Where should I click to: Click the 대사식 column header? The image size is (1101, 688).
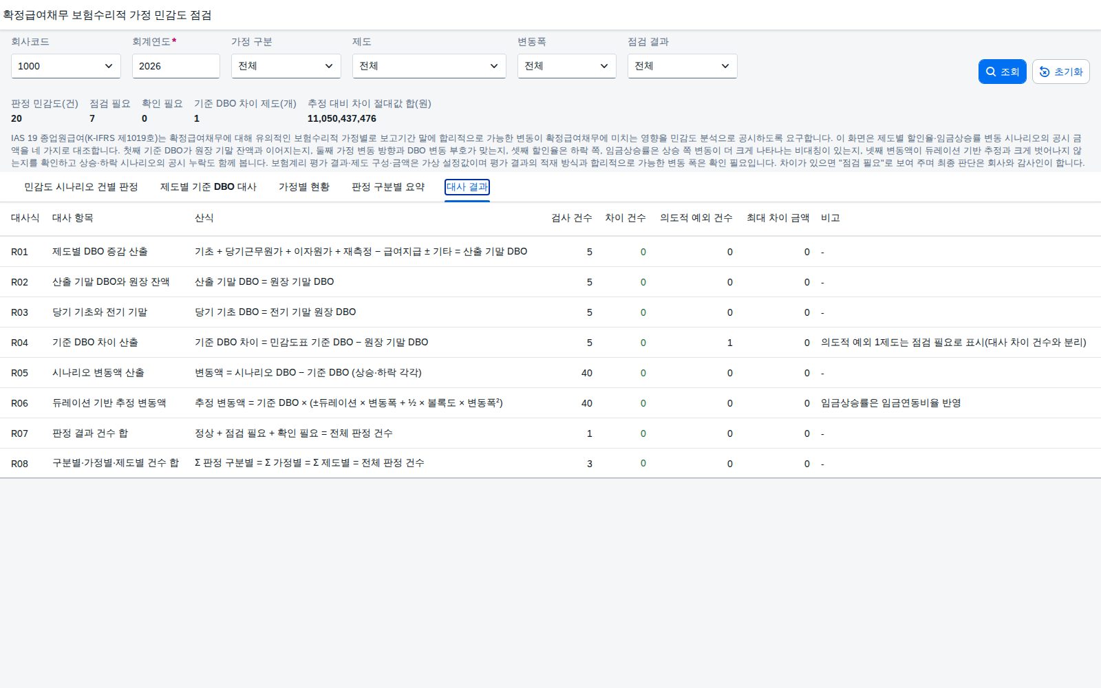point(25,218)
